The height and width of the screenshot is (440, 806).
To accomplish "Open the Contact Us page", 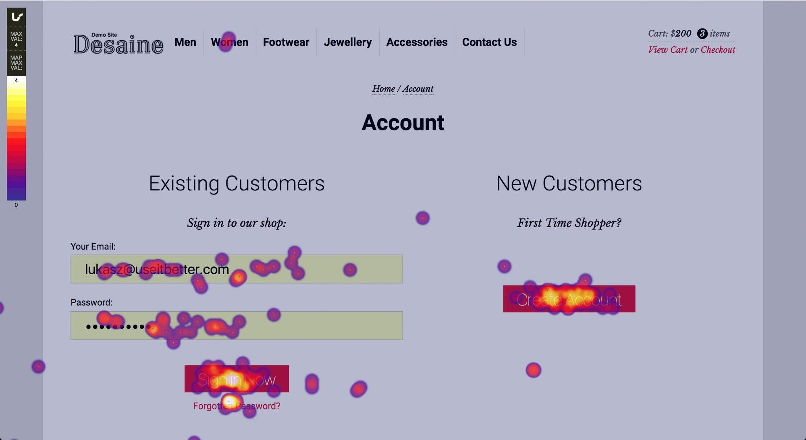I will [x=490, y=42].
